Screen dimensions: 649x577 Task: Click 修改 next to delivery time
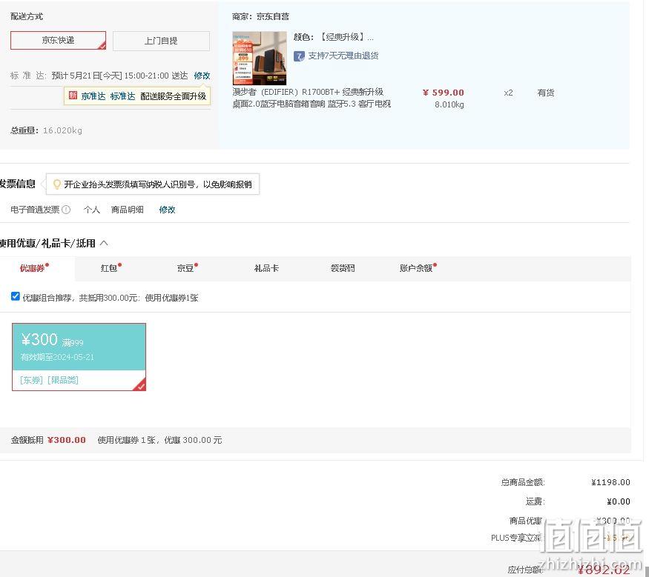[202, 76]
